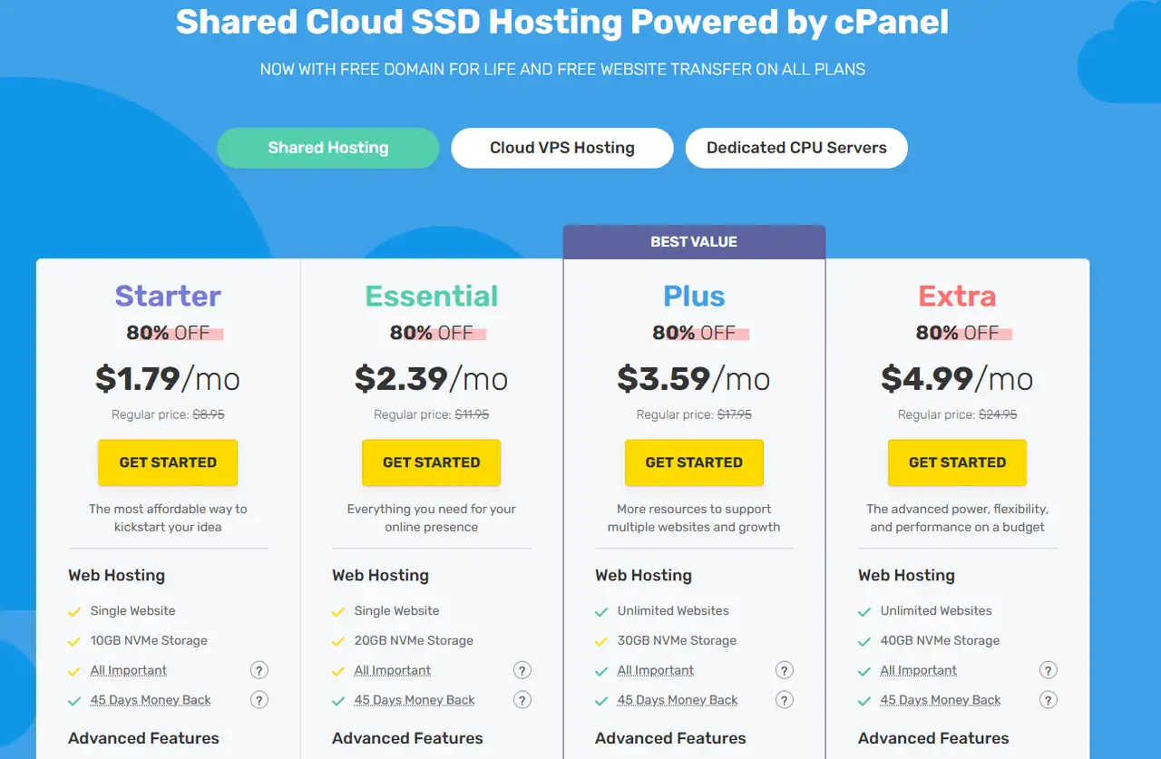Click 30GB NVMe Storage feature
Viewport: 1161px width, 759px height.
point(677,640)
